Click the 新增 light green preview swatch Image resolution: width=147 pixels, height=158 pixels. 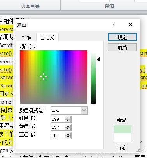pos(122,129)
